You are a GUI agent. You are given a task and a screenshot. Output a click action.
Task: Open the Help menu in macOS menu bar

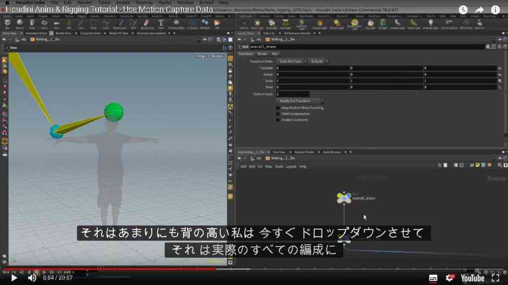click(x=223, y=2)
